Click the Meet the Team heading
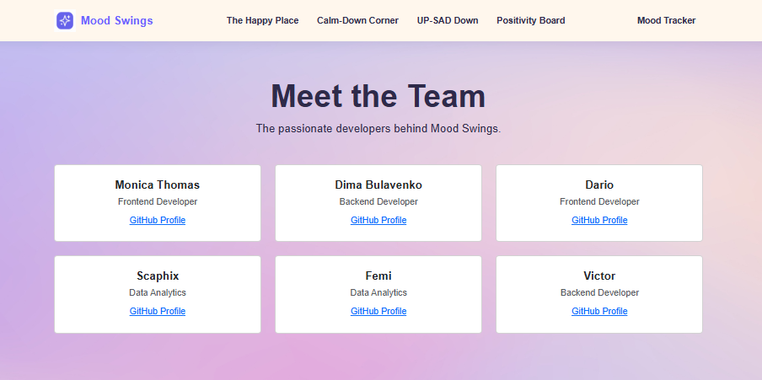 pyautogui.click(x=378, y=96)
